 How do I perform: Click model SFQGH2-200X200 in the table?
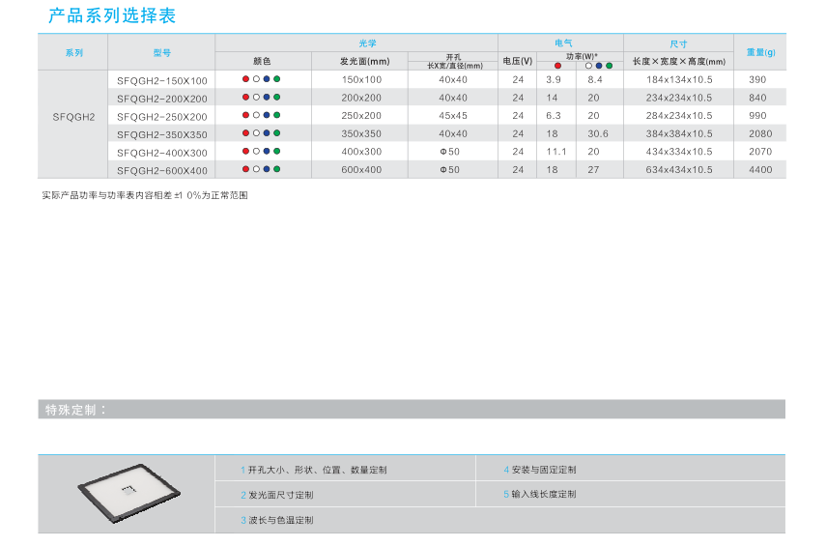click(161, 98)
